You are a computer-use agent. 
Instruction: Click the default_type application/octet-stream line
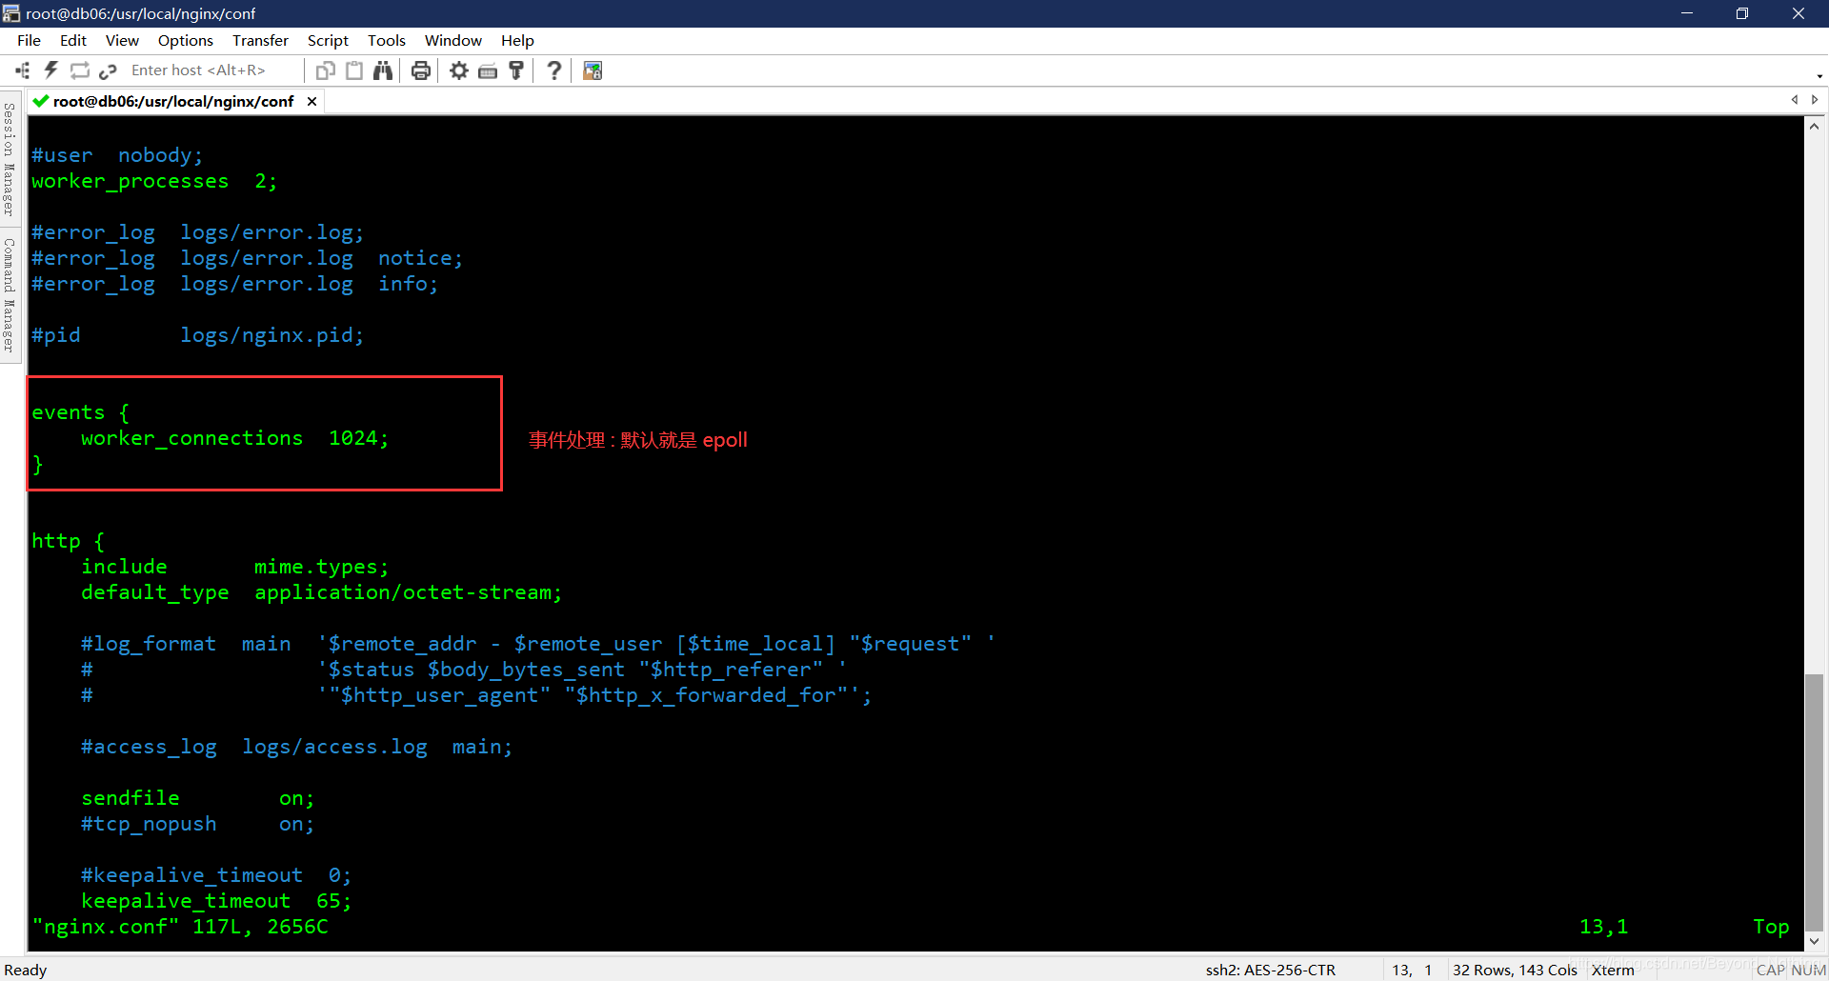[322, 592]
